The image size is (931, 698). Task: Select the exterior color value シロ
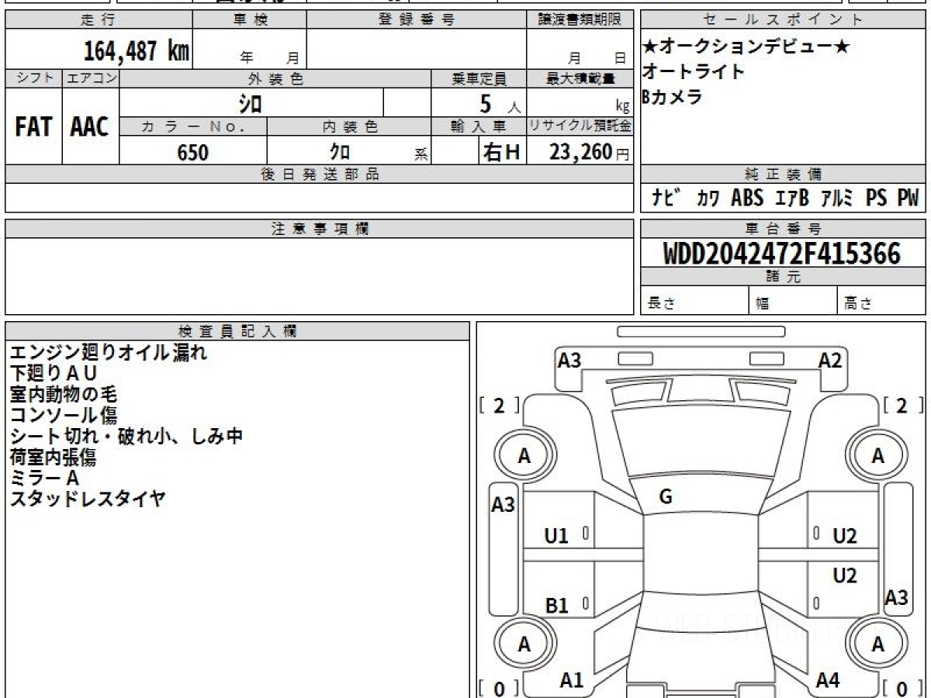point(251,102)
